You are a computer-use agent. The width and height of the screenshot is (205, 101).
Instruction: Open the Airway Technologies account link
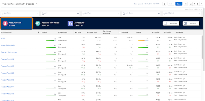[x=8, y=45]
